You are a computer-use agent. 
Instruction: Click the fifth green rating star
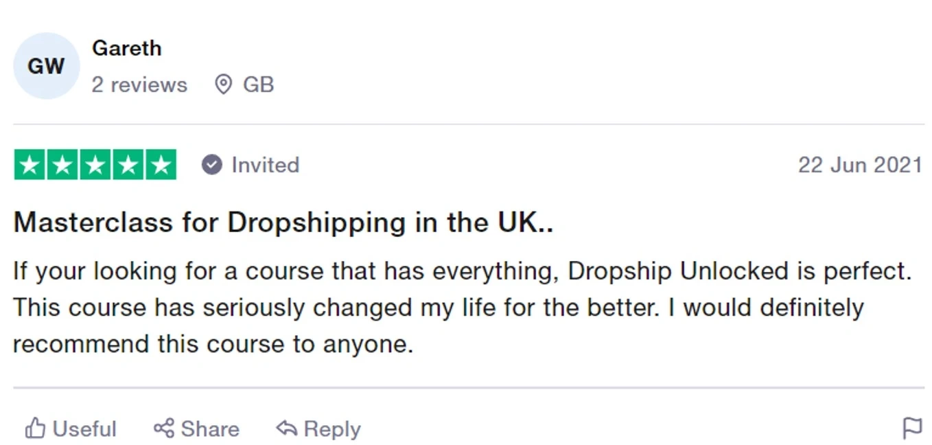[161, 165]
